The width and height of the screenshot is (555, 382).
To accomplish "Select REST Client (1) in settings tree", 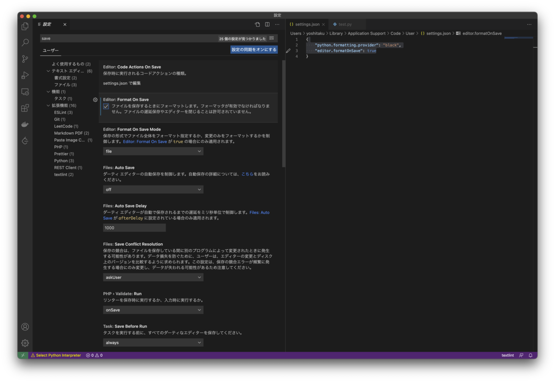I will pos(68,167).
